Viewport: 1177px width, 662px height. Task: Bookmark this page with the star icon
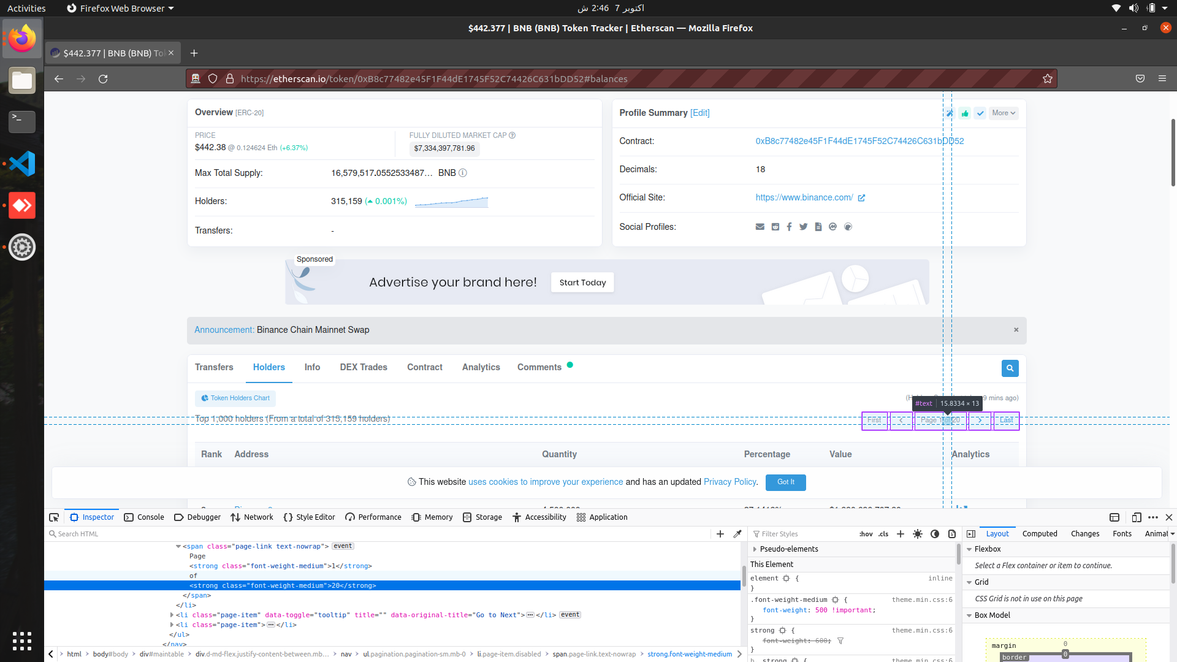[x=1048, y=78]
